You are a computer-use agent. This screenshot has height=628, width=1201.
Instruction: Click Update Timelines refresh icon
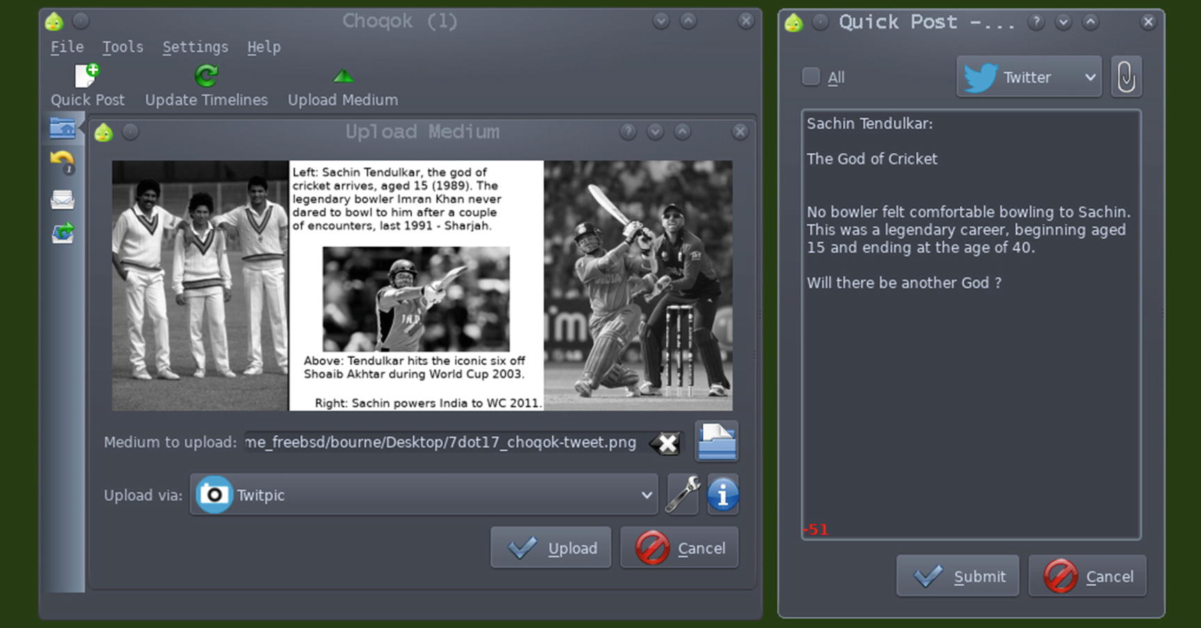click(x=206, y=76)
